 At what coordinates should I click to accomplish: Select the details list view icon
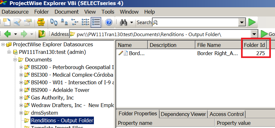pyautogui.click(x=96, y=22)
